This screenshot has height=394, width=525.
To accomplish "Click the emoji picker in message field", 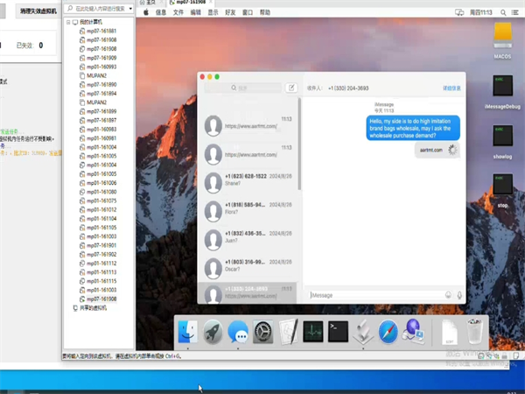I will pos(448,295).
